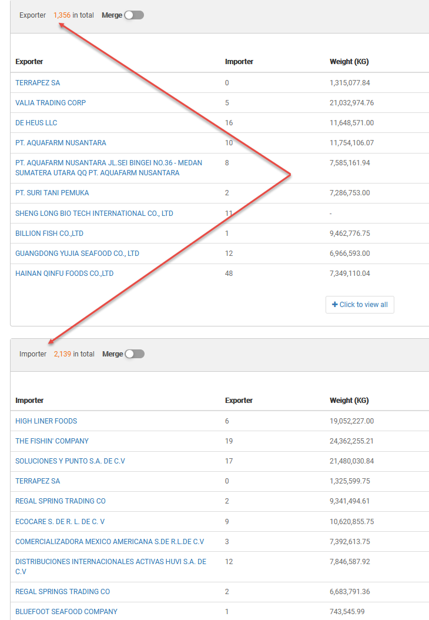Open HAINAN QINFU FOODS CO.,LTD link
Image resolution: width=429 pixels, height=620 pixels.
[x=65, y=274]
